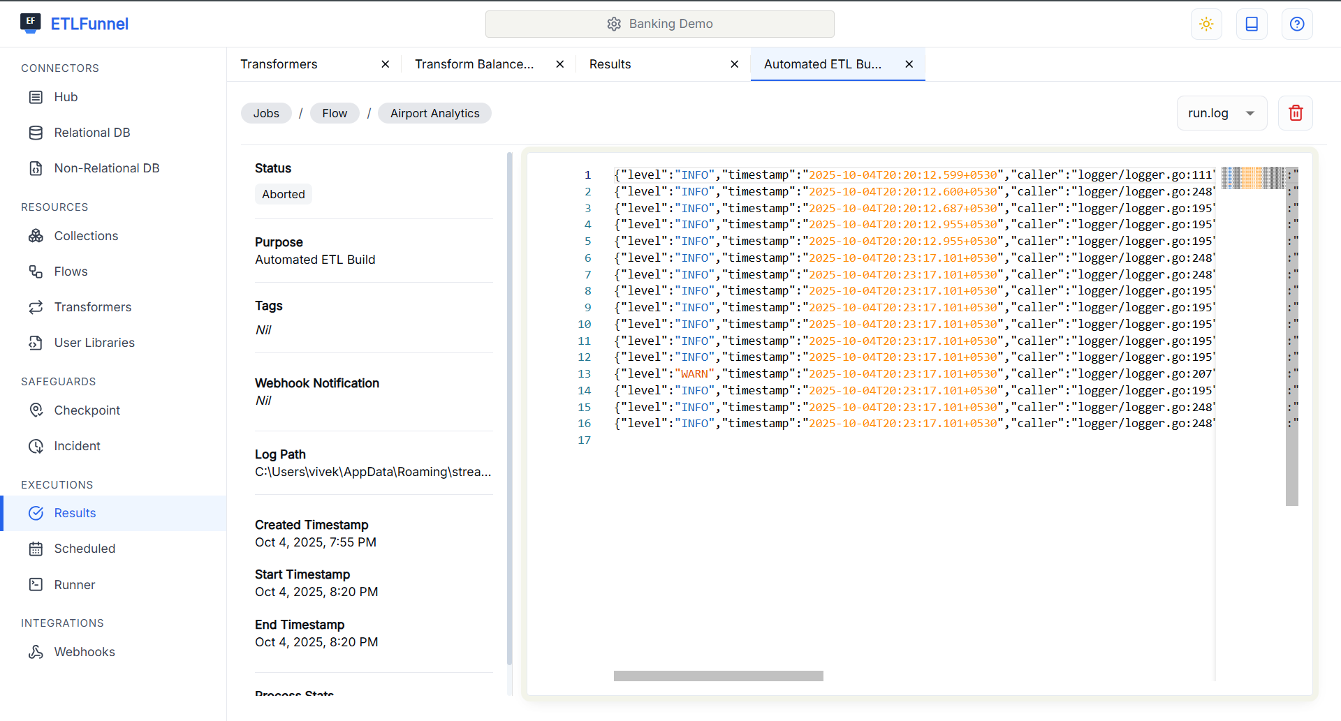View the Incident safeguards

[x=77, y=445]
